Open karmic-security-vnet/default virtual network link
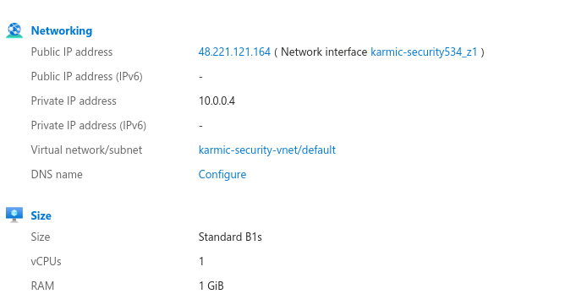 (x=267, y=150)
